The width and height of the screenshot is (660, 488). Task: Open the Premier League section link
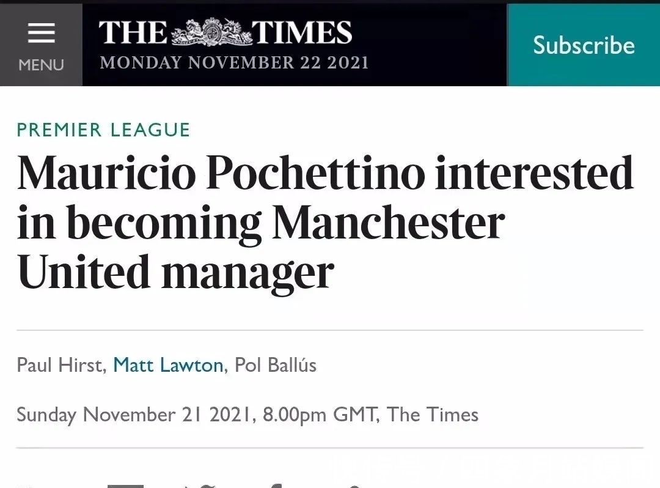point(103,130)
